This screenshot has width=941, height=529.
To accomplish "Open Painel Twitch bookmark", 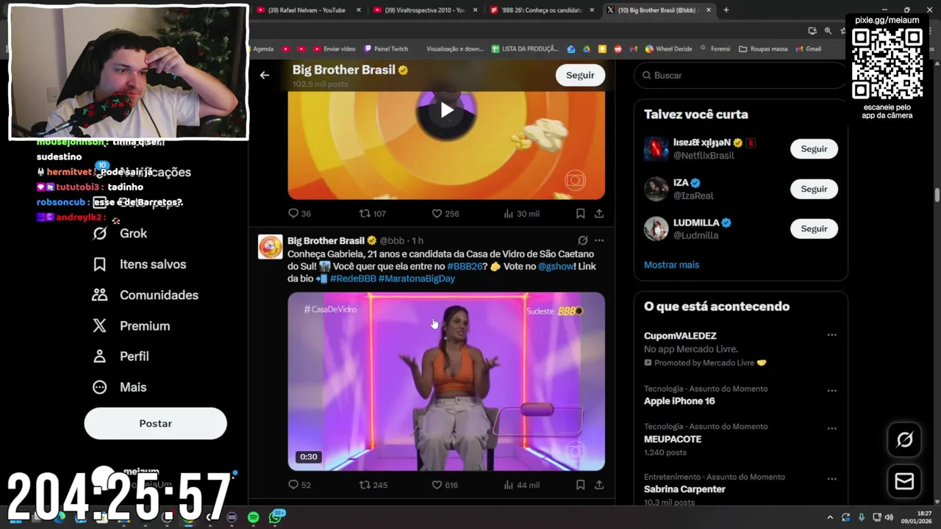I will tap(386, 49).
